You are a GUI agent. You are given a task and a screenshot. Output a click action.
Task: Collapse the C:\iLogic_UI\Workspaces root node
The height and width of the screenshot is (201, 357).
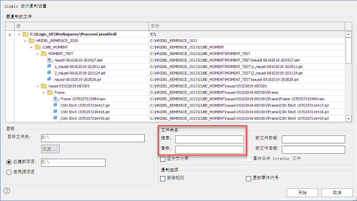click(19, 35)
